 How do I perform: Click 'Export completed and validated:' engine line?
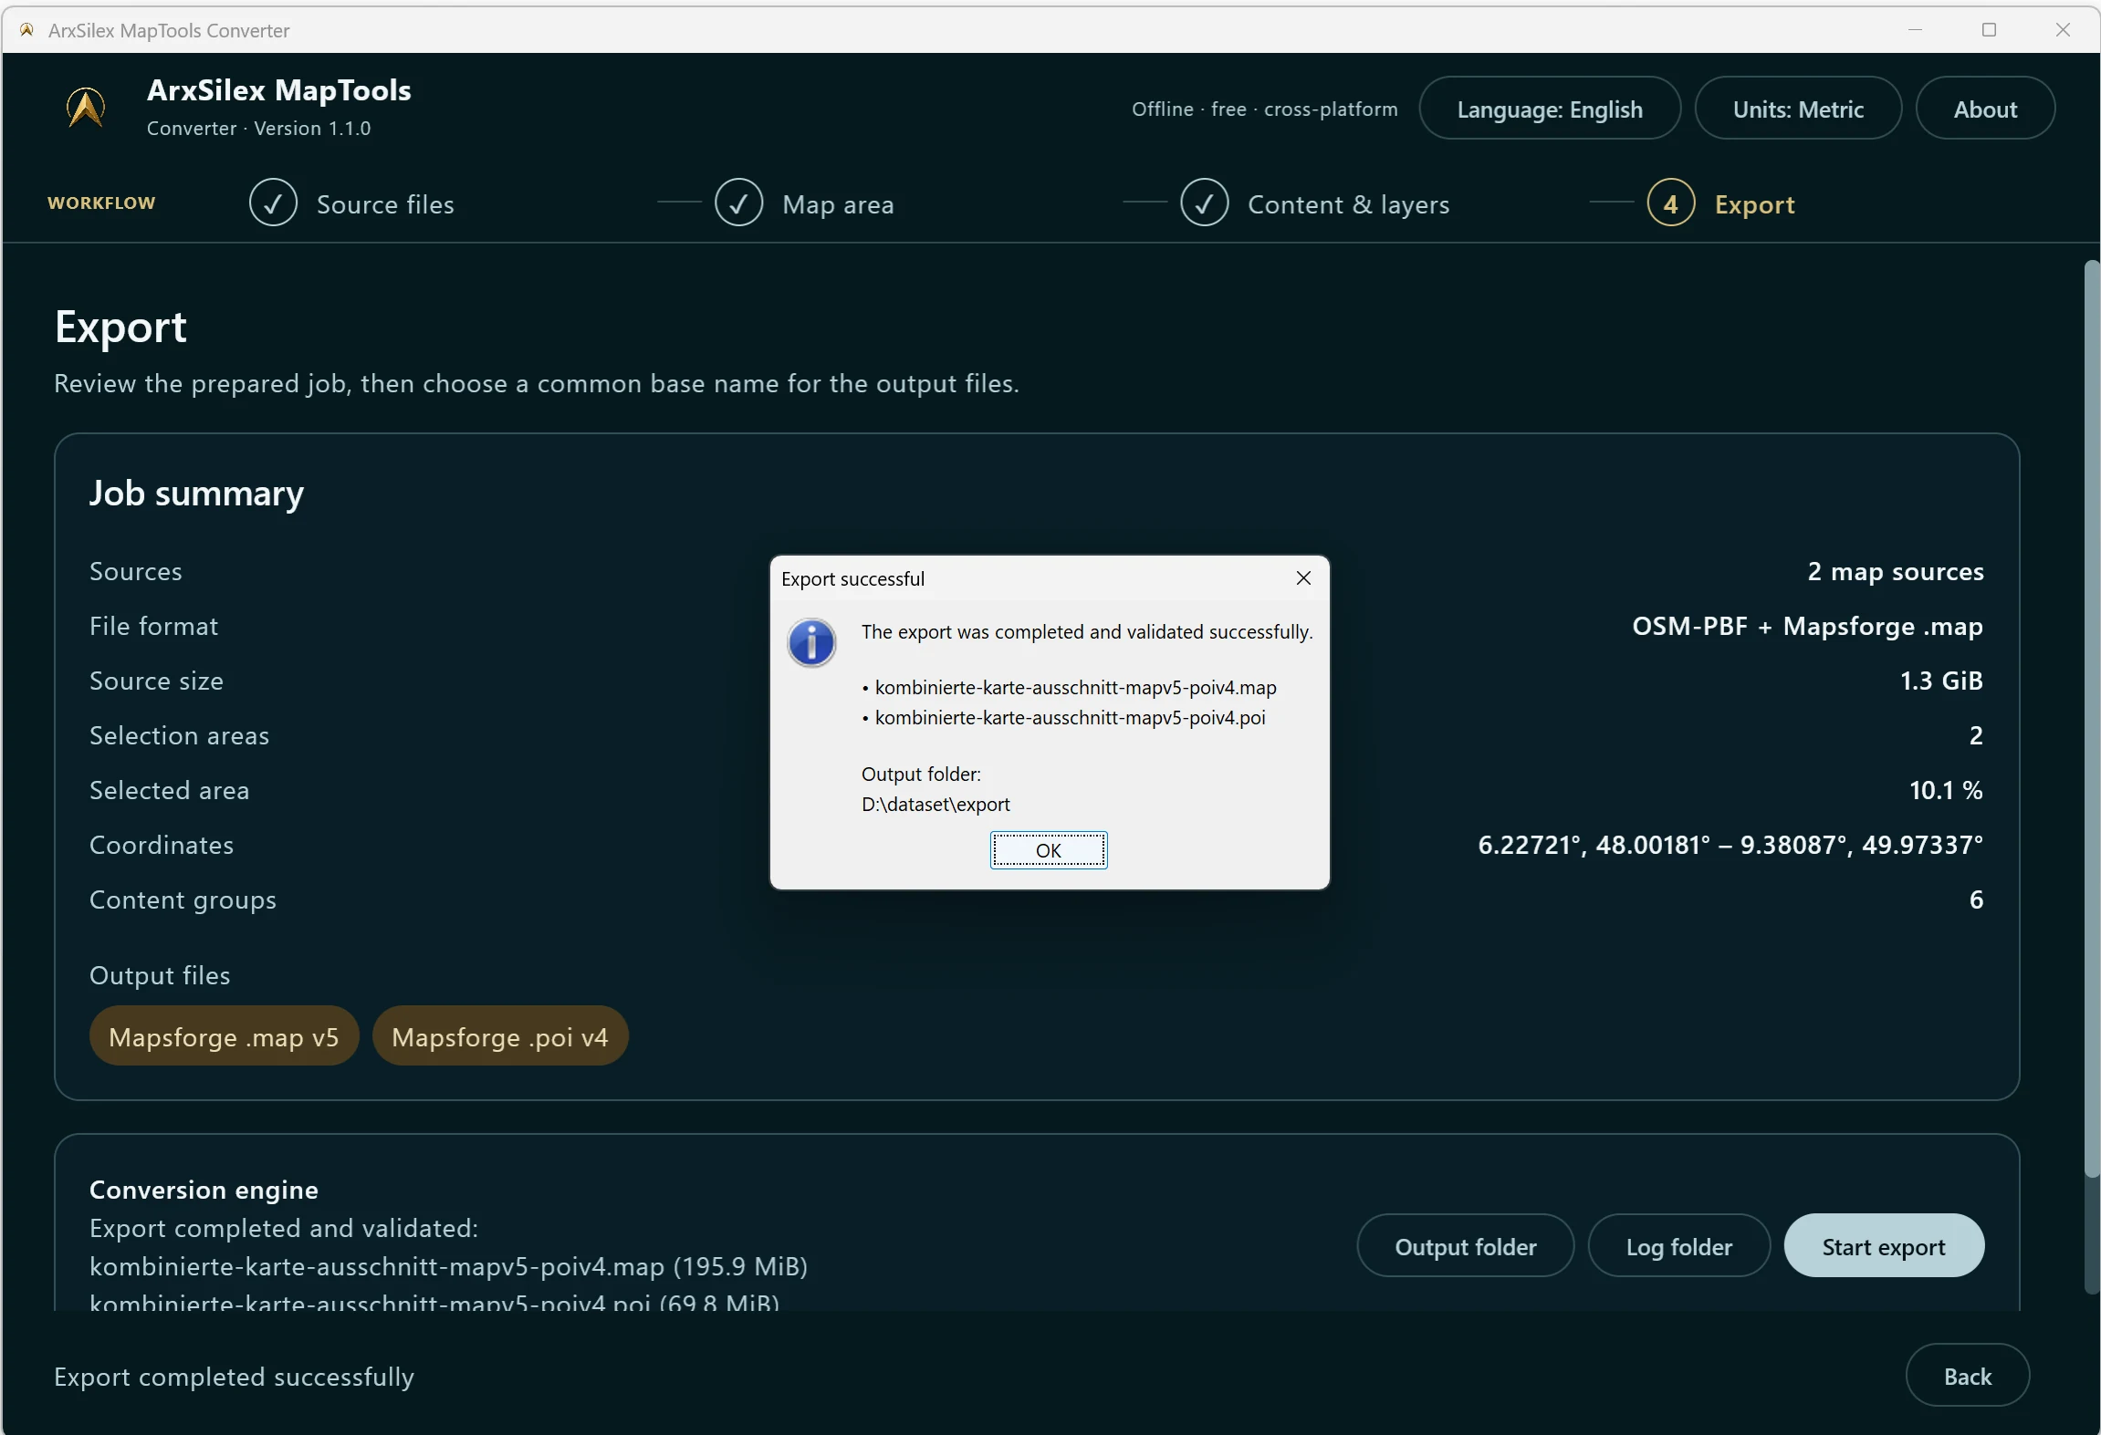284,1228
